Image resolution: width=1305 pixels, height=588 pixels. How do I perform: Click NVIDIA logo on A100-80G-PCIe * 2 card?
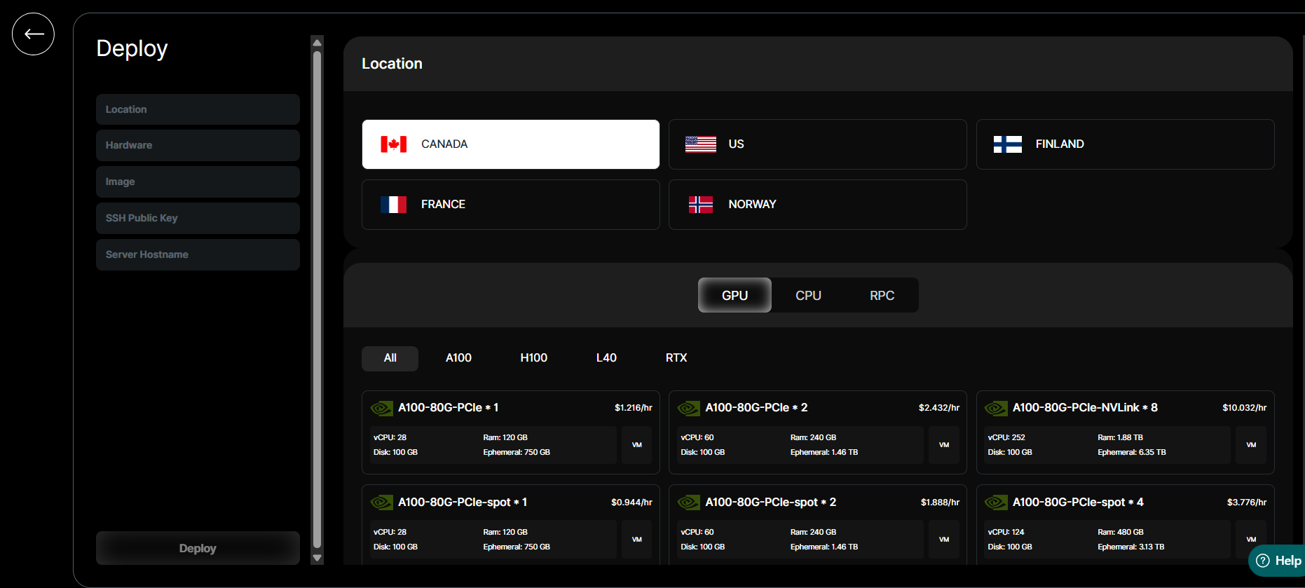click(689, 408)
